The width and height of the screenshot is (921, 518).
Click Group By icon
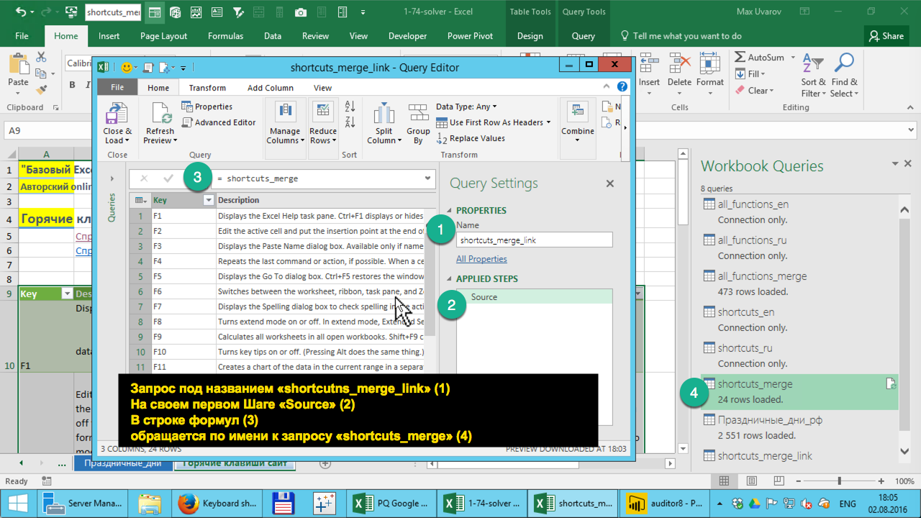(418, 113)
